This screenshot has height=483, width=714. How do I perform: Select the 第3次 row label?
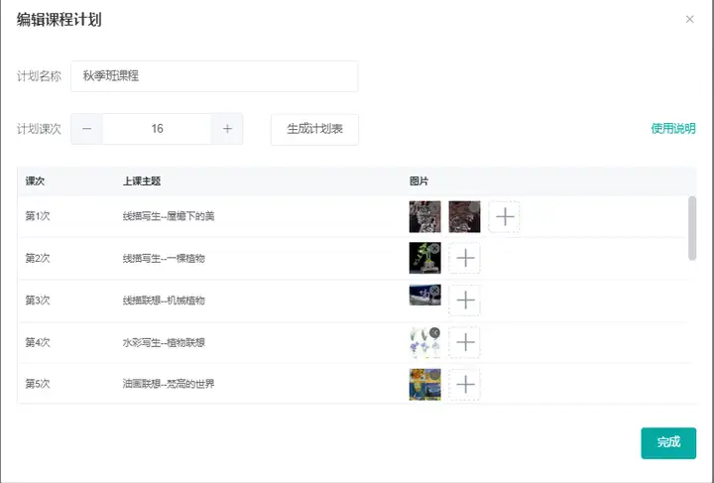(x=38, y=300)
